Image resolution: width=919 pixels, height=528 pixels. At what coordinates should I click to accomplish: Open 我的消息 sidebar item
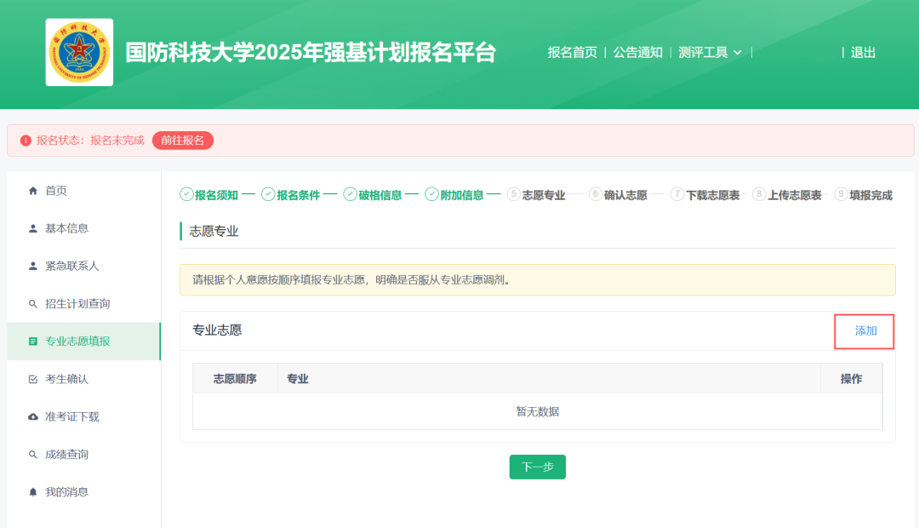coord(83,491)
